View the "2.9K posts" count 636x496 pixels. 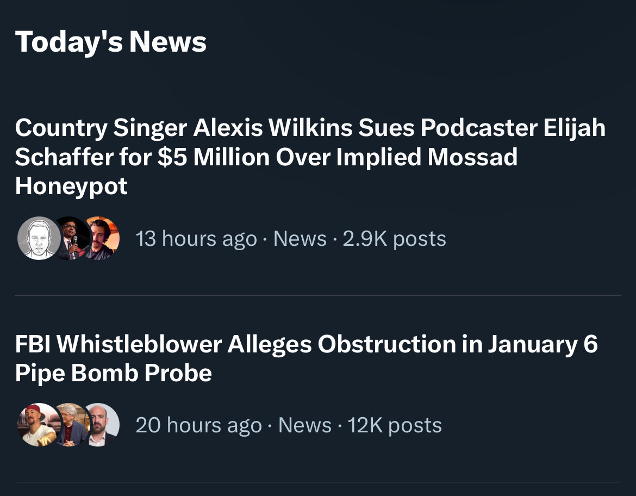click(x=394, y=239)
